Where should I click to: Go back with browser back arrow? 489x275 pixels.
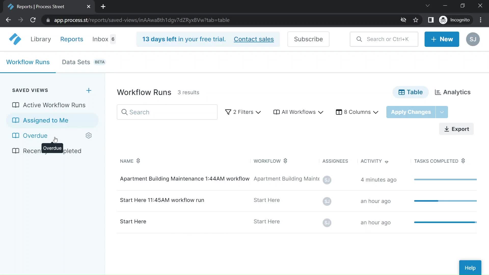tap(8, 20)
